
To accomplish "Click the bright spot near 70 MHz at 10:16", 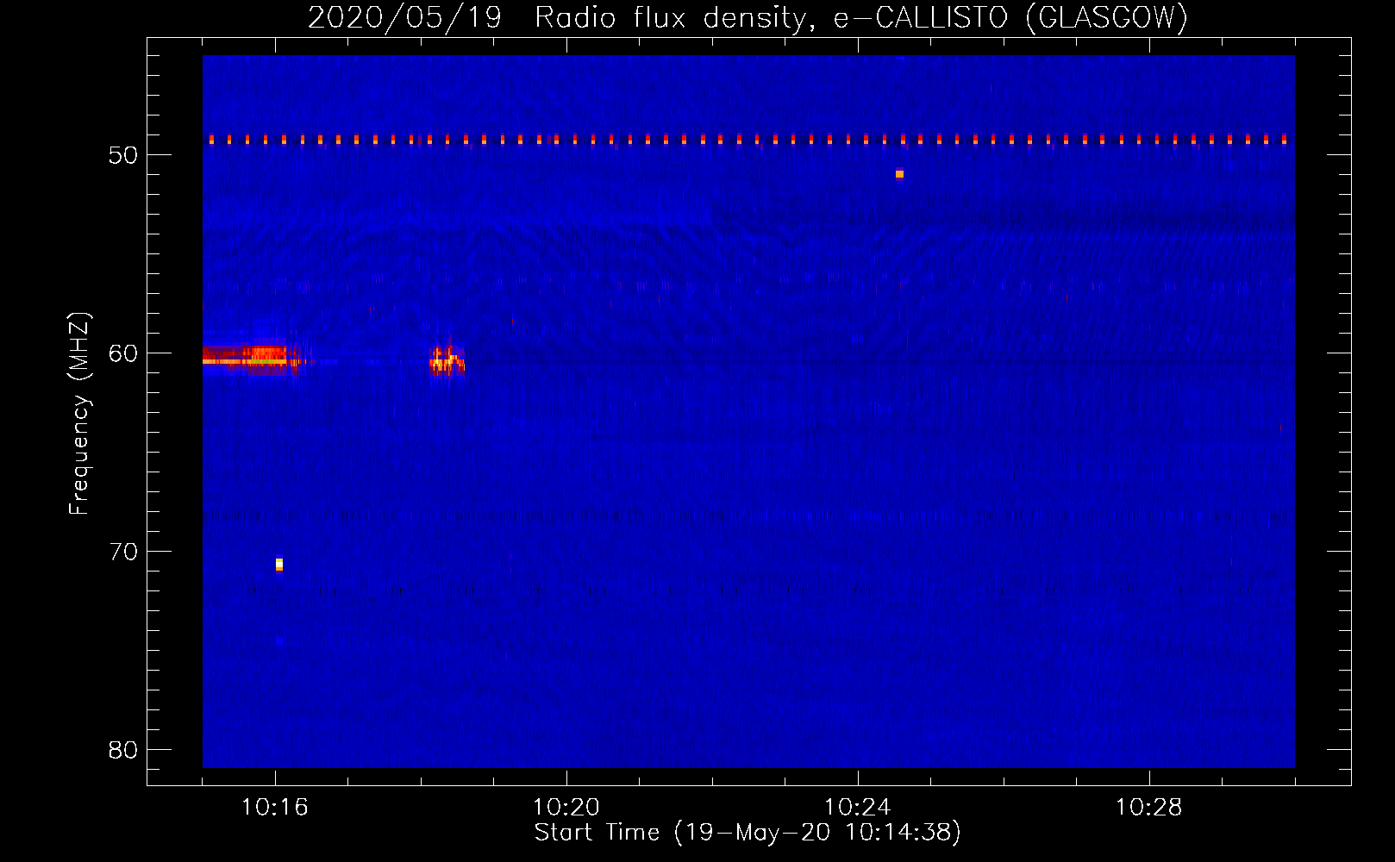I will [x=279, y=565].
